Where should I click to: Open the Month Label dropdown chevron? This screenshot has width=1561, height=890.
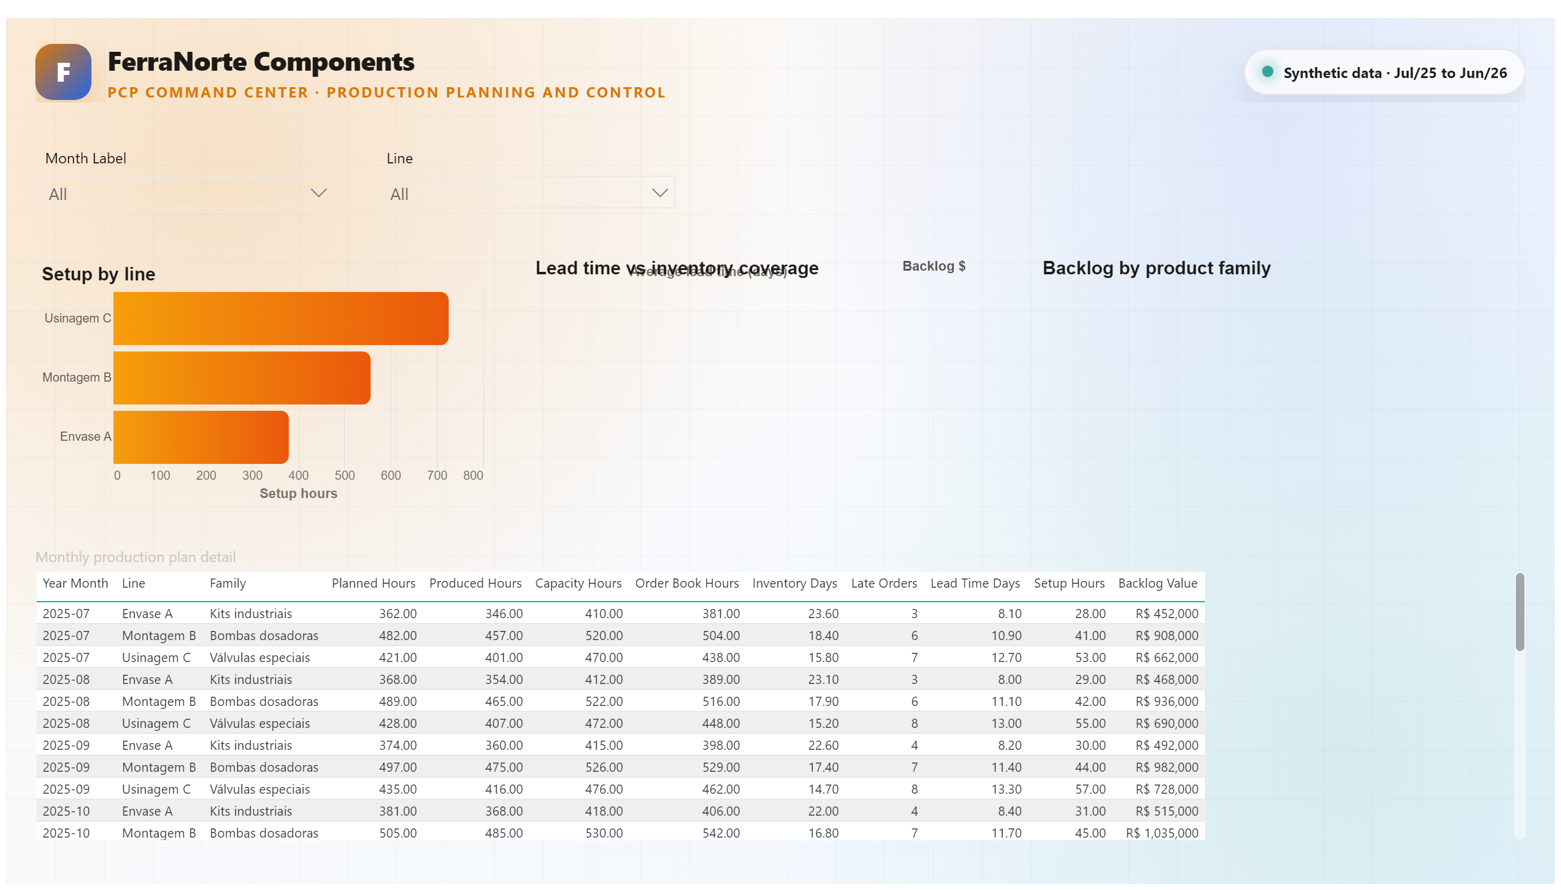click(318, 193)
